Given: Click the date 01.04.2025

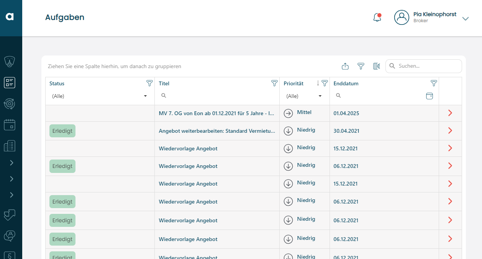Looking at the screenshot, I should 346,113.
